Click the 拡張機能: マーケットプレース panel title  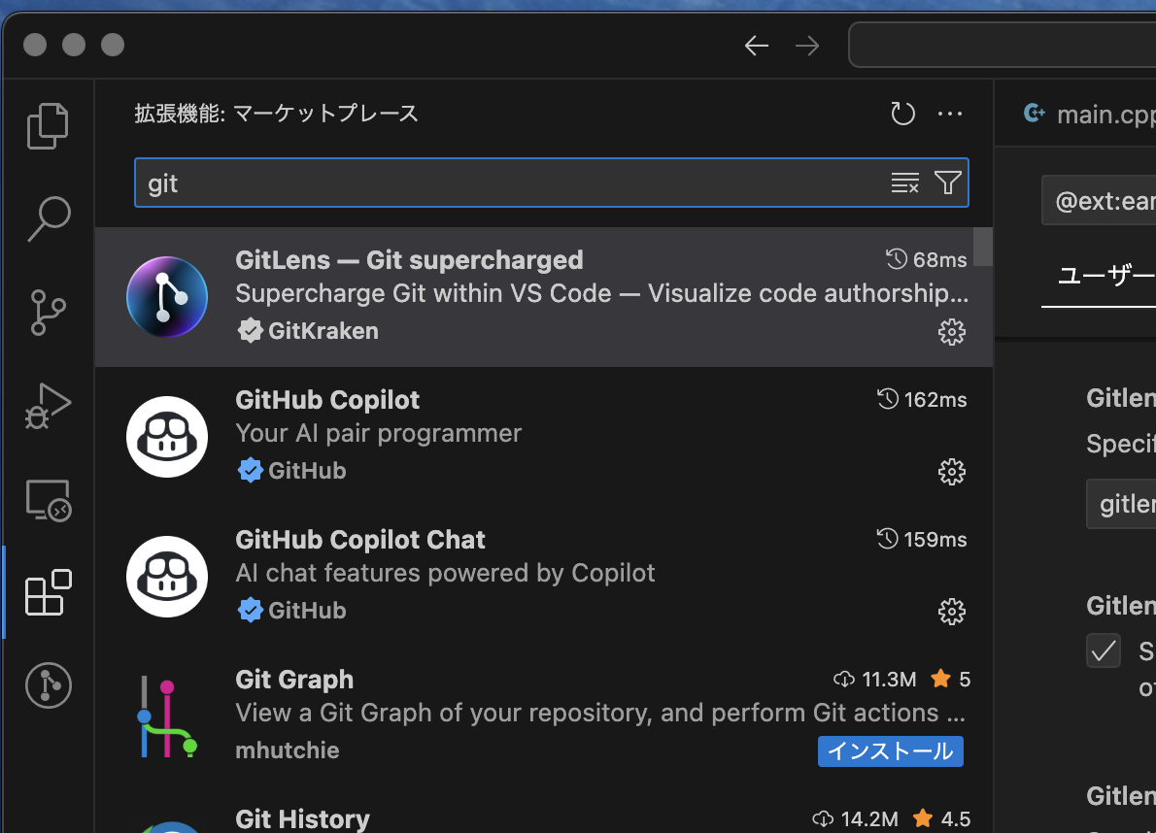pos(277,114)
